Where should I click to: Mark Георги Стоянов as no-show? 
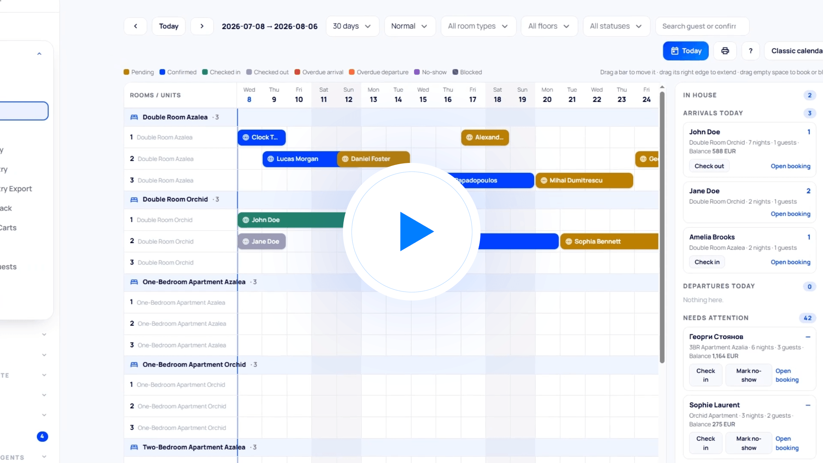click(748, 375)
